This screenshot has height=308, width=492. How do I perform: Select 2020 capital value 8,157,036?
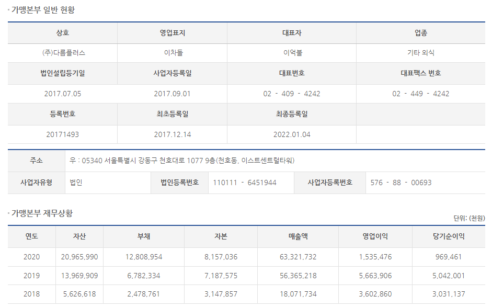point(221,257)
